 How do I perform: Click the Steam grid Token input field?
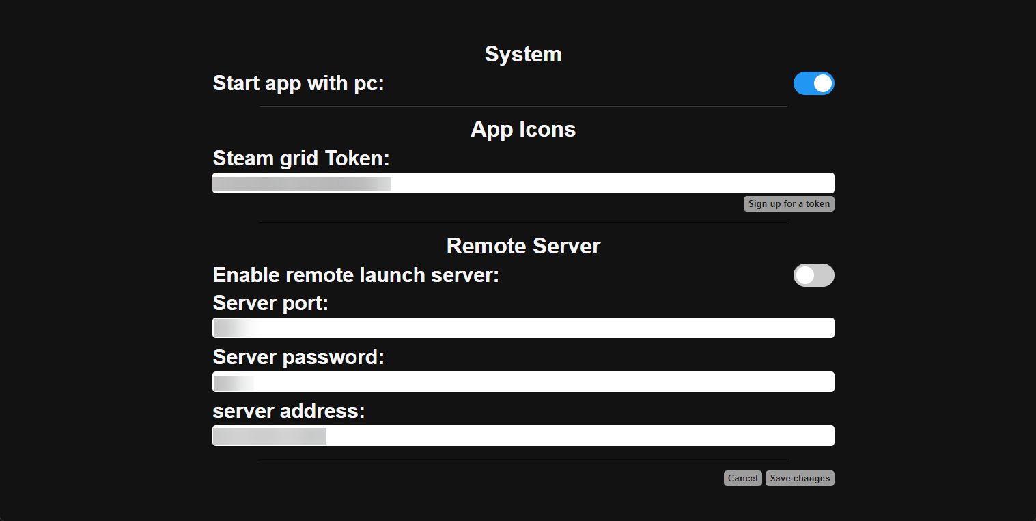click(523, 183)
